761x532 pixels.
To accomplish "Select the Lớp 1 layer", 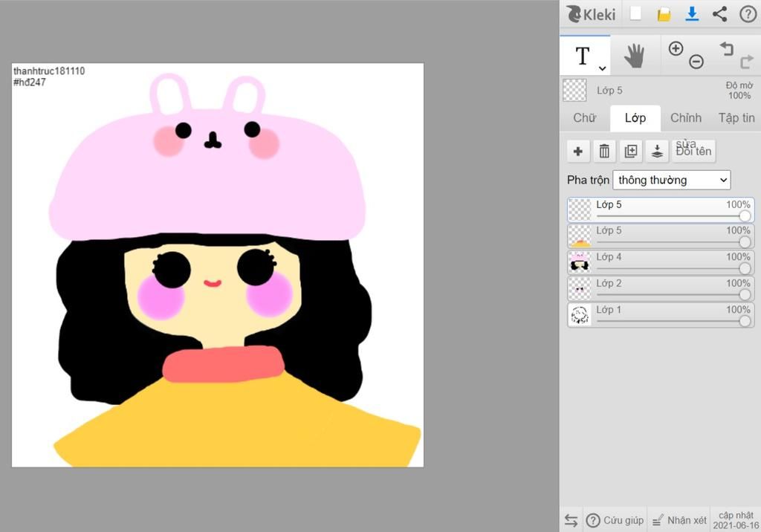I will tap(661, 314).
